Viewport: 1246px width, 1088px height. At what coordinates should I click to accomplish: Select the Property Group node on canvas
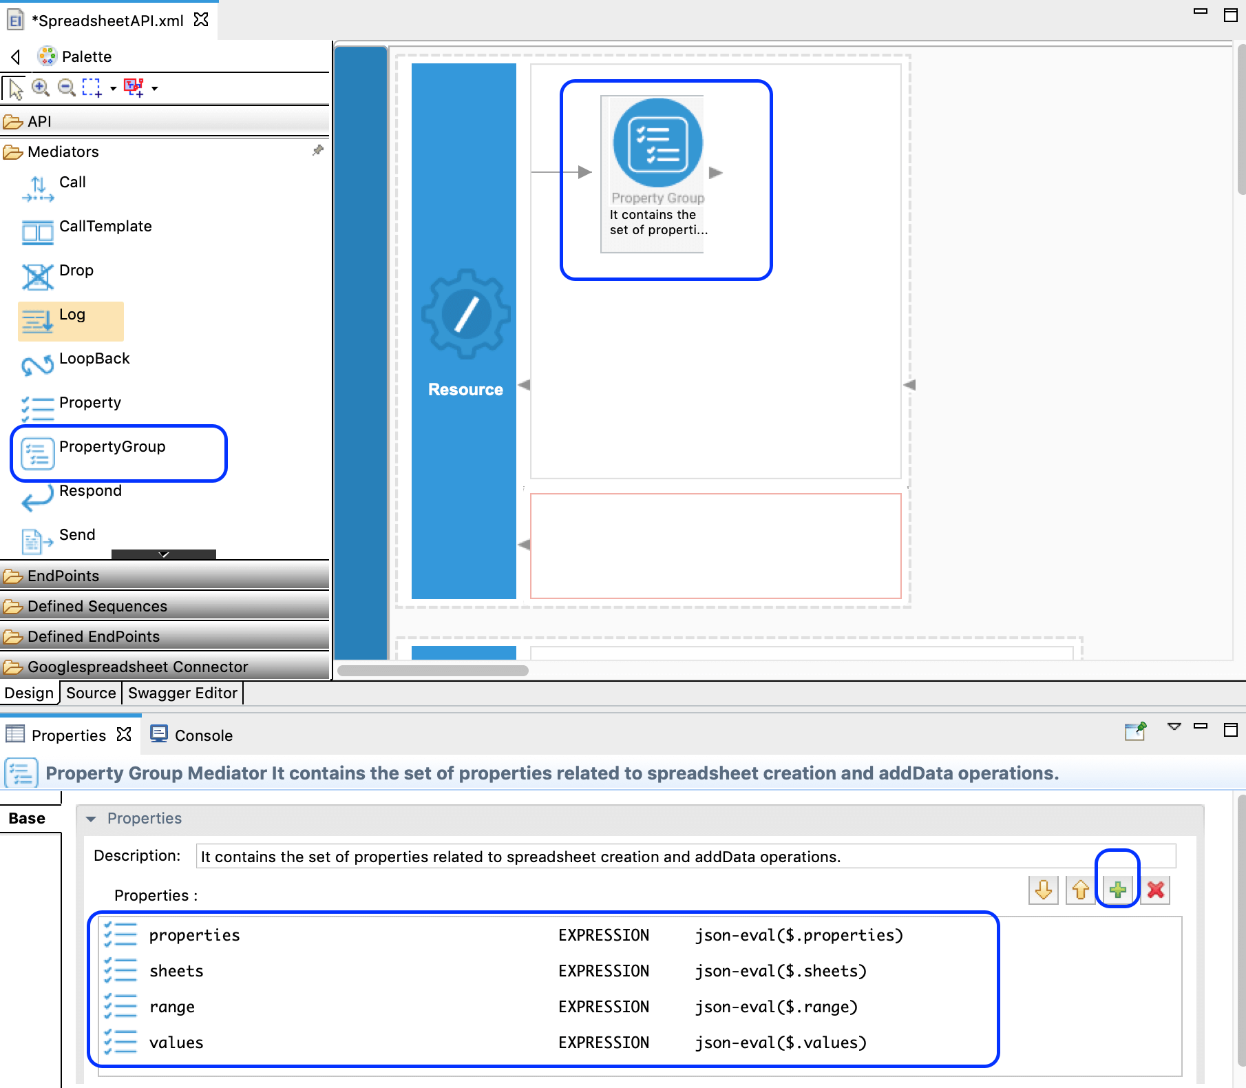point(657,172)
